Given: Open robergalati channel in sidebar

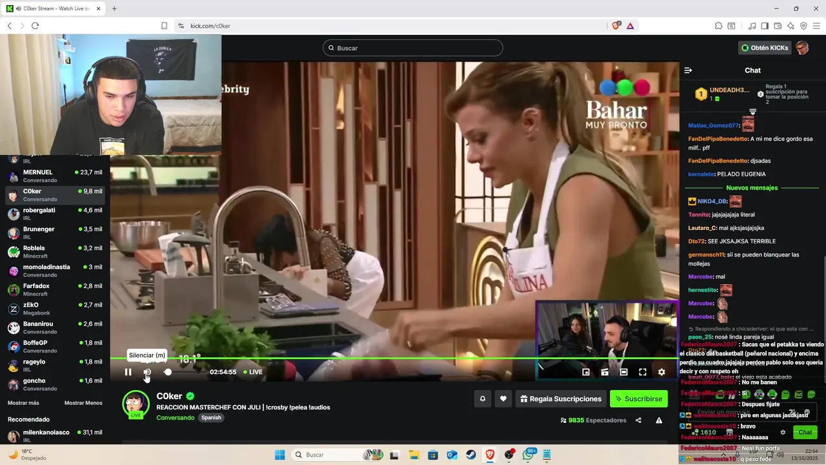Looking at the screenshot, I should pos(55,214).
